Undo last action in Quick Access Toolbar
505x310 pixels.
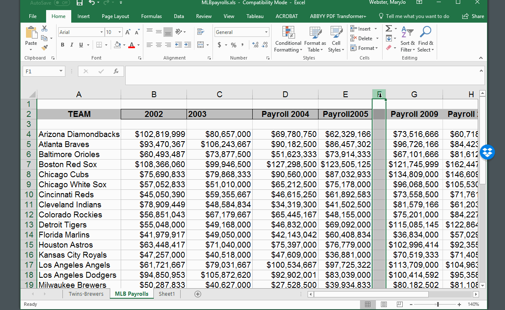[92, 3]
